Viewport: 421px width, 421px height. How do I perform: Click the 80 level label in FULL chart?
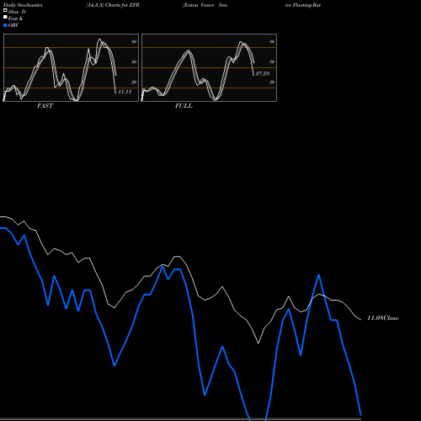272,41
